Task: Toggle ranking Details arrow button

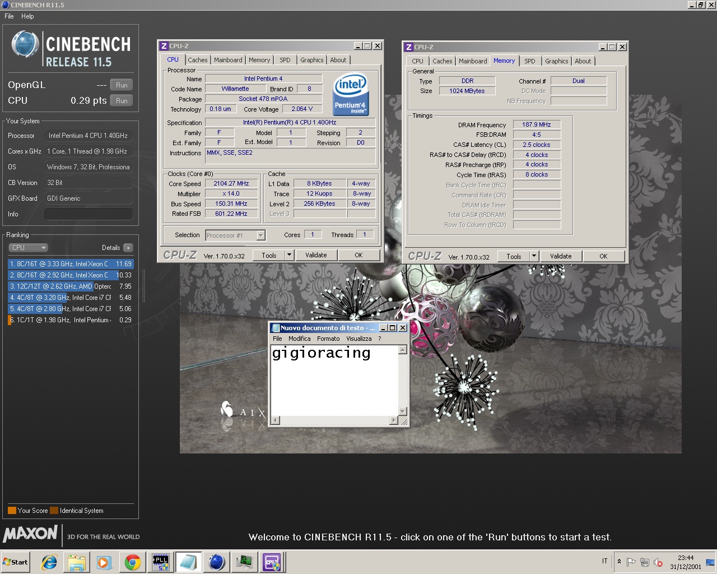Action: (x=128, y=248)
